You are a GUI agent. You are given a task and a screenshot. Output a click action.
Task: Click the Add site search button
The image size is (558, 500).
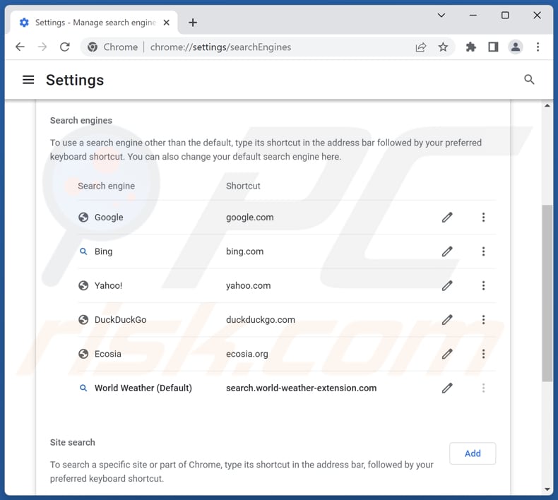[x=473, y=453]
